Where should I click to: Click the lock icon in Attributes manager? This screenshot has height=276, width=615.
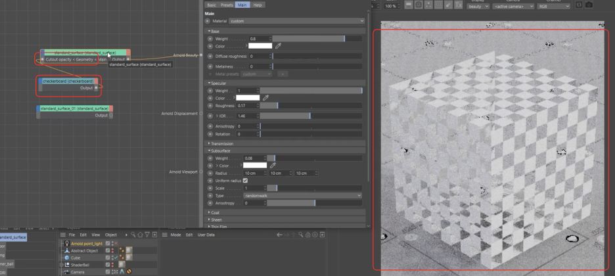coord(308,235)
